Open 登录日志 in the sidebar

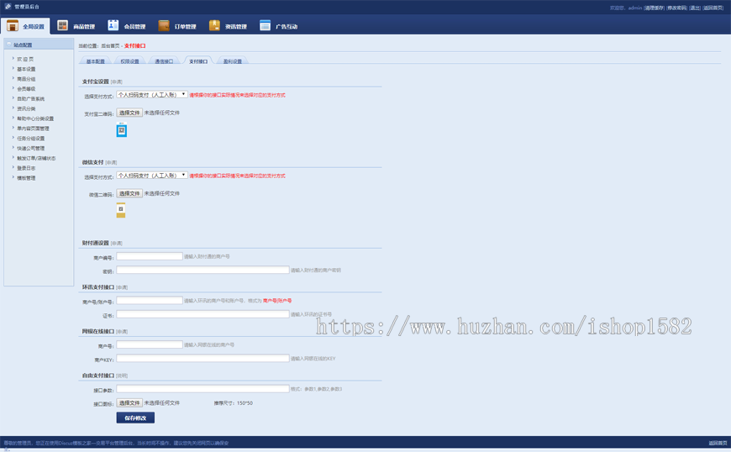tap(26, 168)
